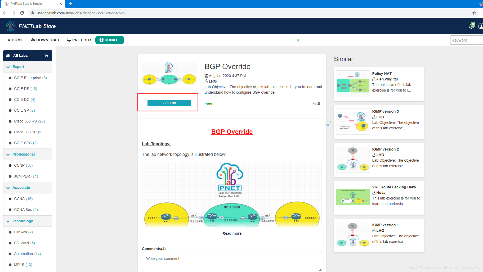Open CCNA Sec (5) labs
483x272 pixels.
coord(26,210)
